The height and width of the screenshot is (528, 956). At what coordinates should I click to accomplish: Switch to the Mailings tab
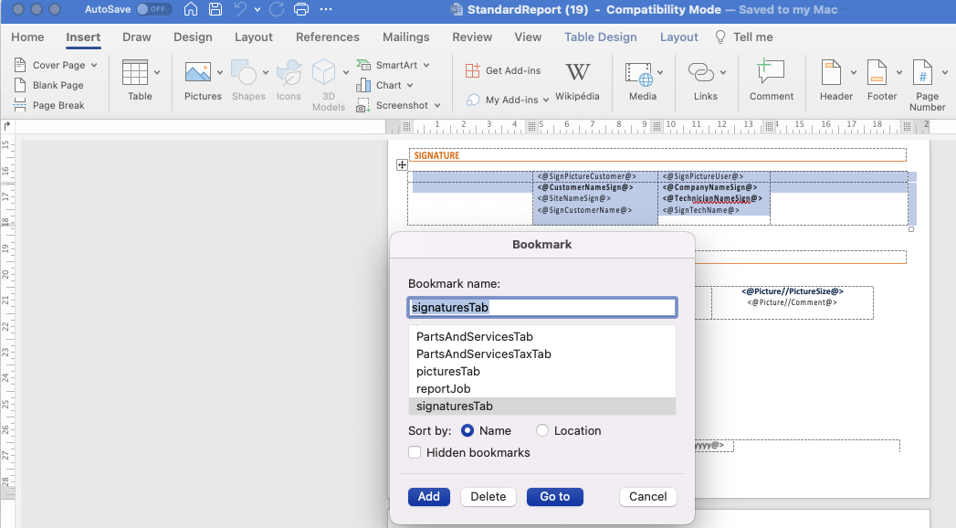coord(406,37)
